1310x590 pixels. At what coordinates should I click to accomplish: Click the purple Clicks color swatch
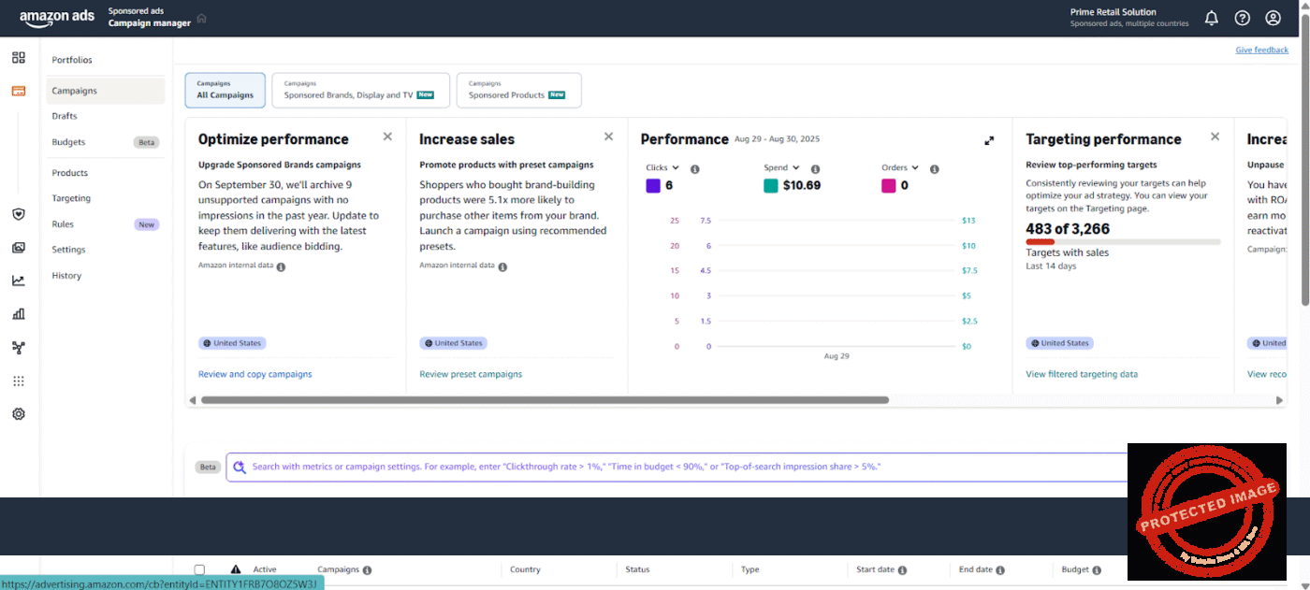pyautogui.click(x=653, y=185)
